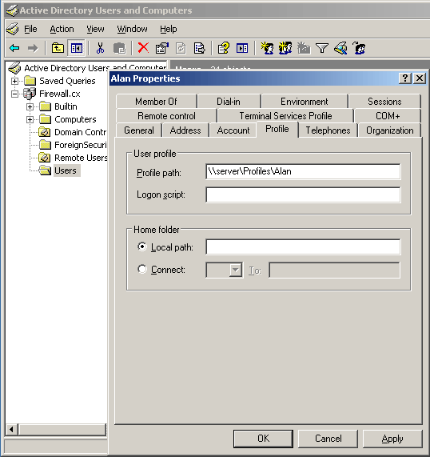Click the Remote Users folder icon
The width and height of the screenshot is (430, 457).
click(x=45, y=158)
